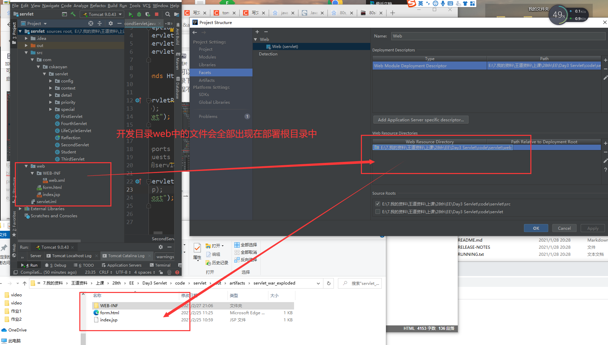Viewport: 608px width, 345px height.
Task: Hide the Project tool window
Action: click(x=119, y=23)
